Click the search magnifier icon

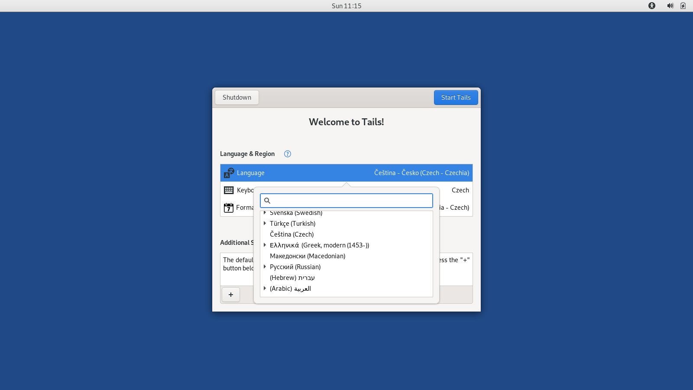(267, 201)
